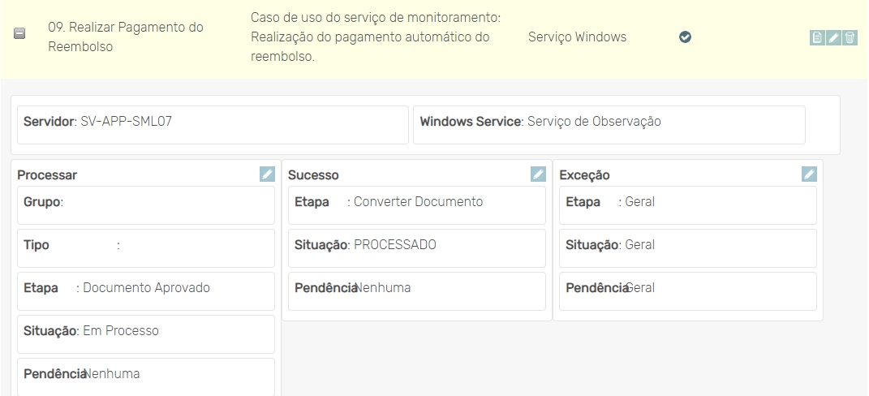The width and height of the screenshot is (869, 396).
Task: Click the empty Grupo field under Processar
Action: pyautogui.click(x=146, y=204)
